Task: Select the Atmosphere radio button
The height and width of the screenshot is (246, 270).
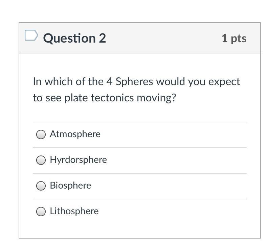Action: [x=41, y=134]
